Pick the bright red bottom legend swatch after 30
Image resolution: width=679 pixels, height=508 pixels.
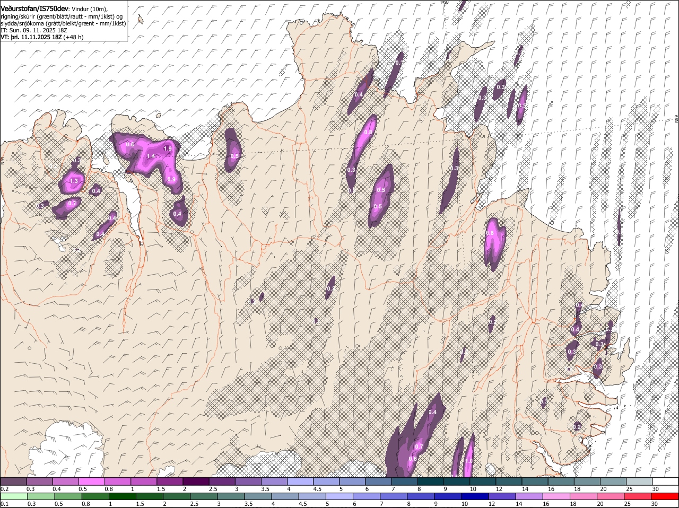tap(665, 496)
